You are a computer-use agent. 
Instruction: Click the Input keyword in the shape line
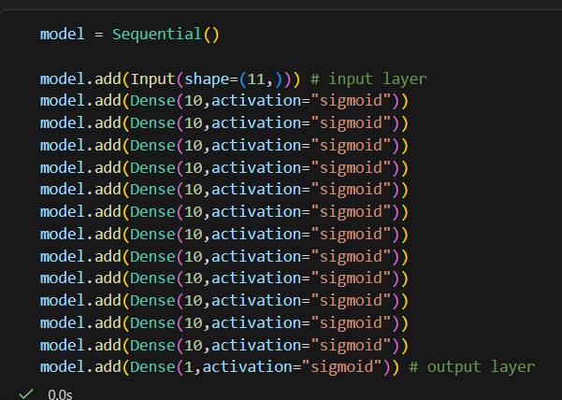(x=152, y=79)
